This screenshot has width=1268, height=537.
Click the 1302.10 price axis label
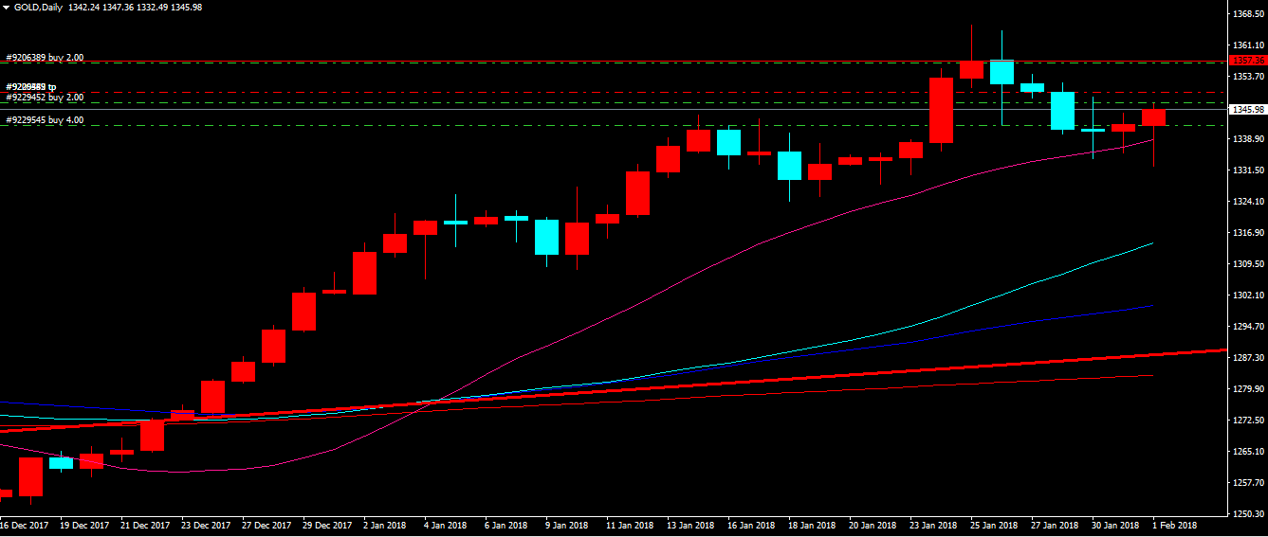click(x=1248, y=295)
